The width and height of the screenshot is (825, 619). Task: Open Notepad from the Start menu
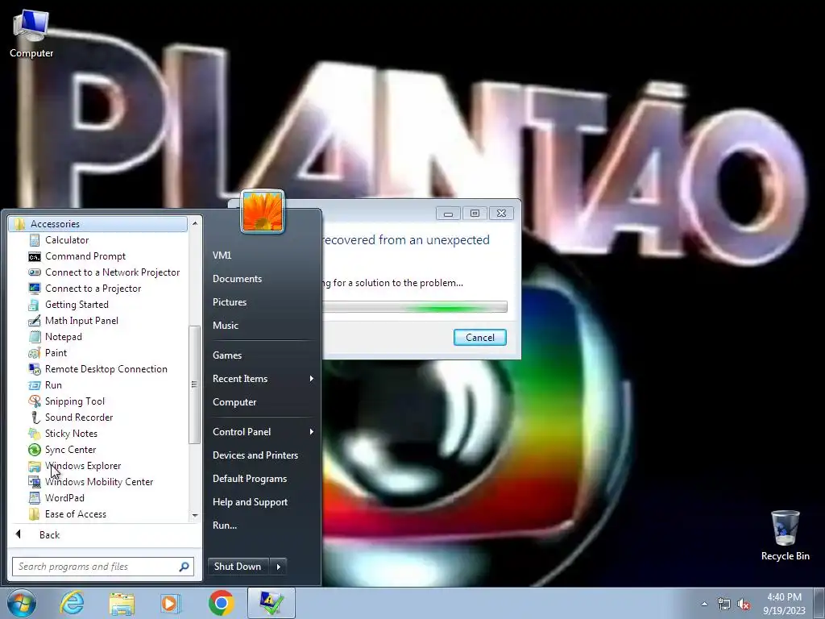click(x=63, y=337)
